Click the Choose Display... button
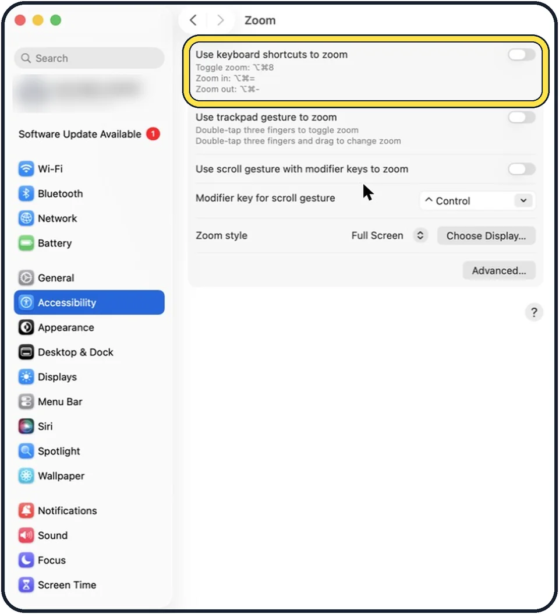This screenshot has height=614, width=559. pos(486,236)
